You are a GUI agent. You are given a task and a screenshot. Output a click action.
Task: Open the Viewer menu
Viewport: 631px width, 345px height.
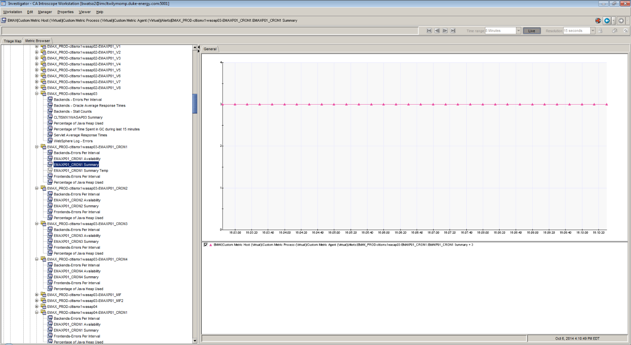pos(85,12)
